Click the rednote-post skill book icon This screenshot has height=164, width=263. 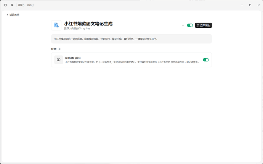(x=59, y=60)
